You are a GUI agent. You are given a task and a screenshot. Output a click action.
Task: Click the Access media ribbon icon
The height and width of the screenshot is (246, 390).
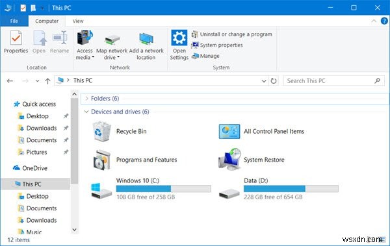[x=84, y=38]
